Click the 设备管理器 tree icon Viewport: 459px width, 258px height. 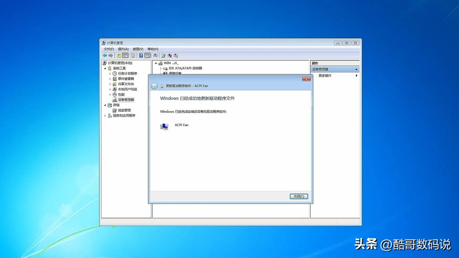click(115, 100)
